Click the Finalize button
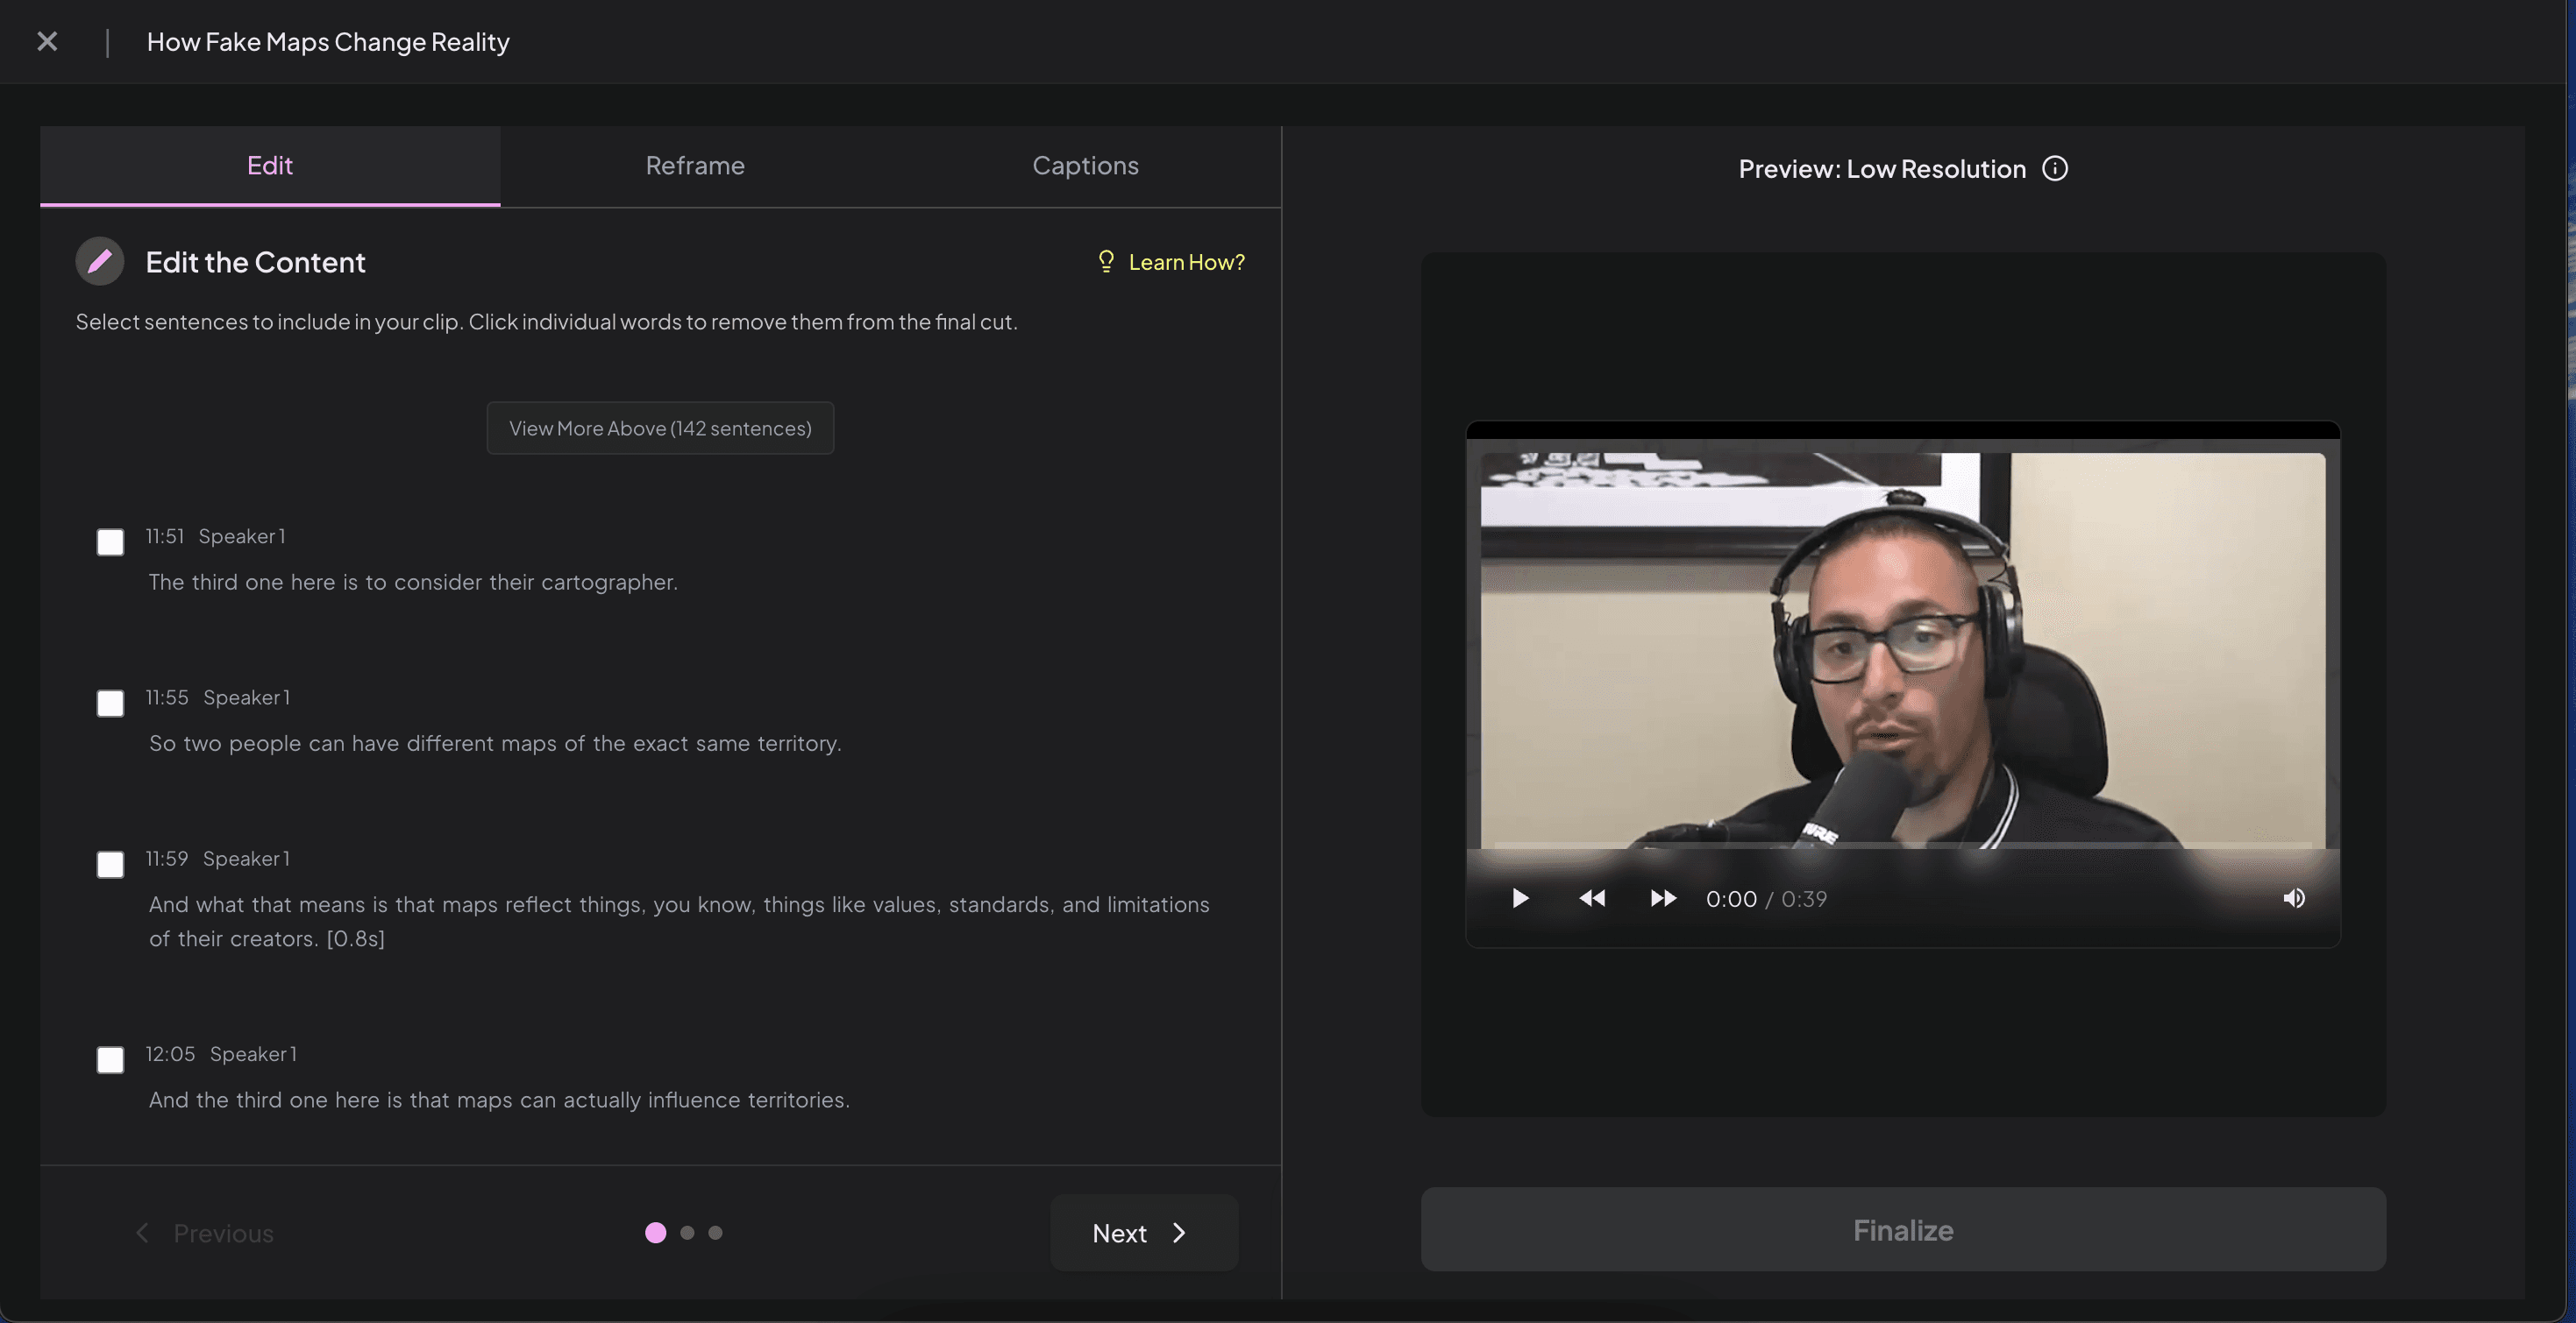The width and height of the screenshot is (2576, 1323). pyautogui.click(x=1902, y=1230)
